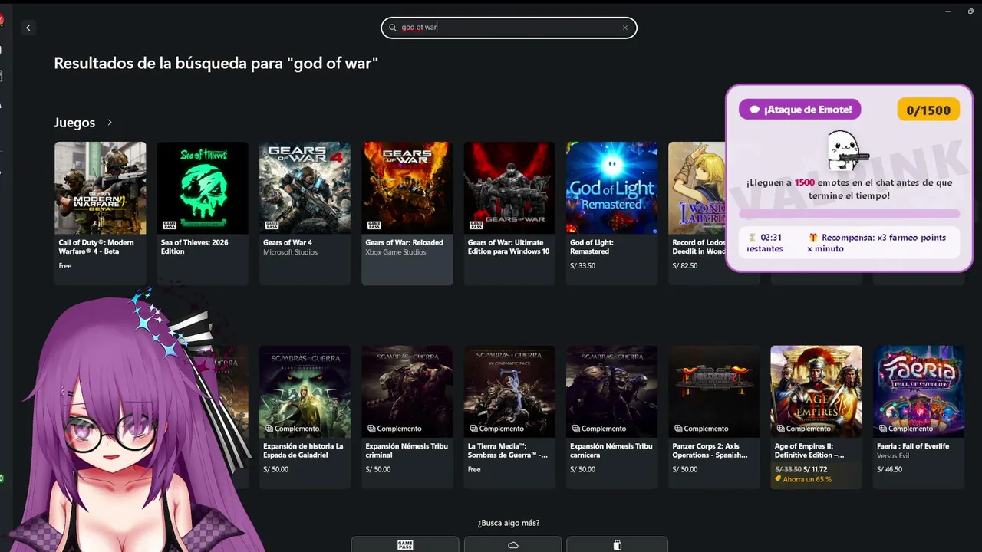Image resolution: width=982 pixels, height=552 pixels.
Task: Click the "S/ 46.50" price of Faeria
Action: click(890, 469)
